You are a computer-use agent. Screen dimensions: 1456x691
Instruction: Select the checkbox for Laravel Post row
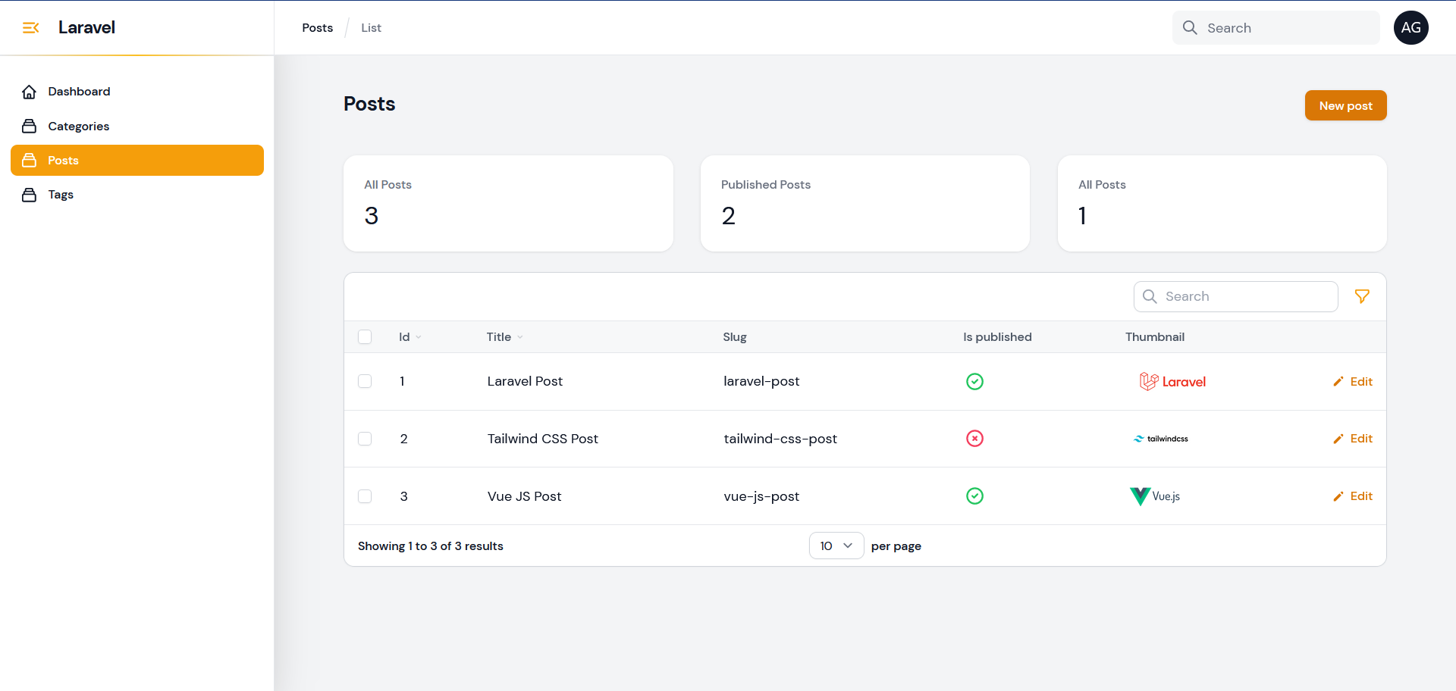365,381
